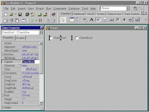This screenshot has height=112, width=149.
Task: Switch to the Events tab in Object Inspector
Action: coord(20,38)
